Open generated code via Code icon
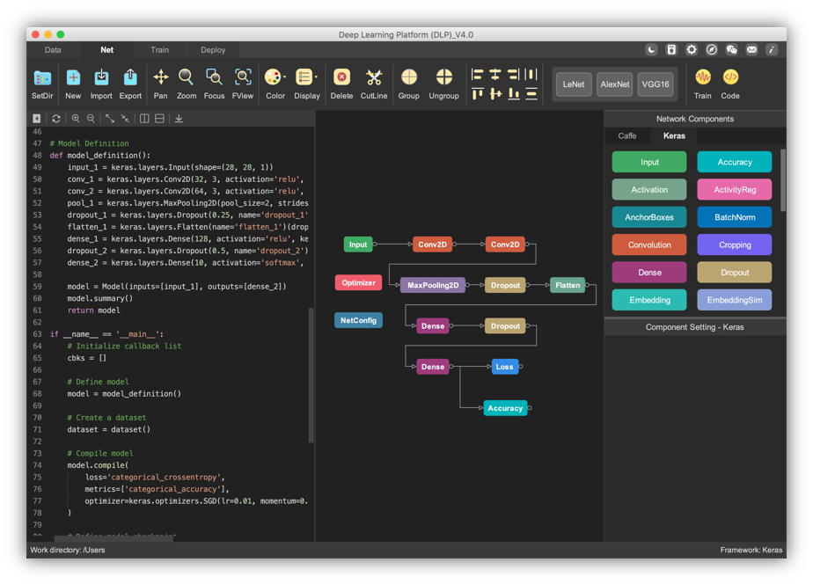 [730, 78]
